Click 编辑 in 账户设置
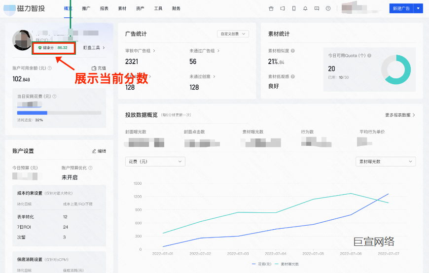The width and height of the screenshot is (429, 273). pyautogui.click(x=99, y=151)
